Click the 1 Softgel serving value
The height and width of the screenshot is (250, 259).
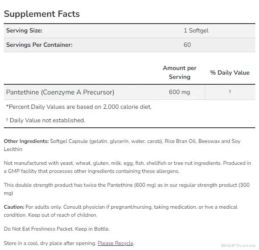click(196, 31)
